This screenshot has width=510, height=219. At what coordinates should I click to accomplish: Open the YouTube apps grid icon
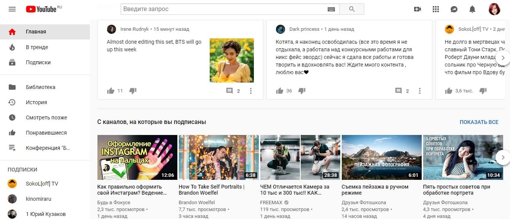(x=436, y=9)
